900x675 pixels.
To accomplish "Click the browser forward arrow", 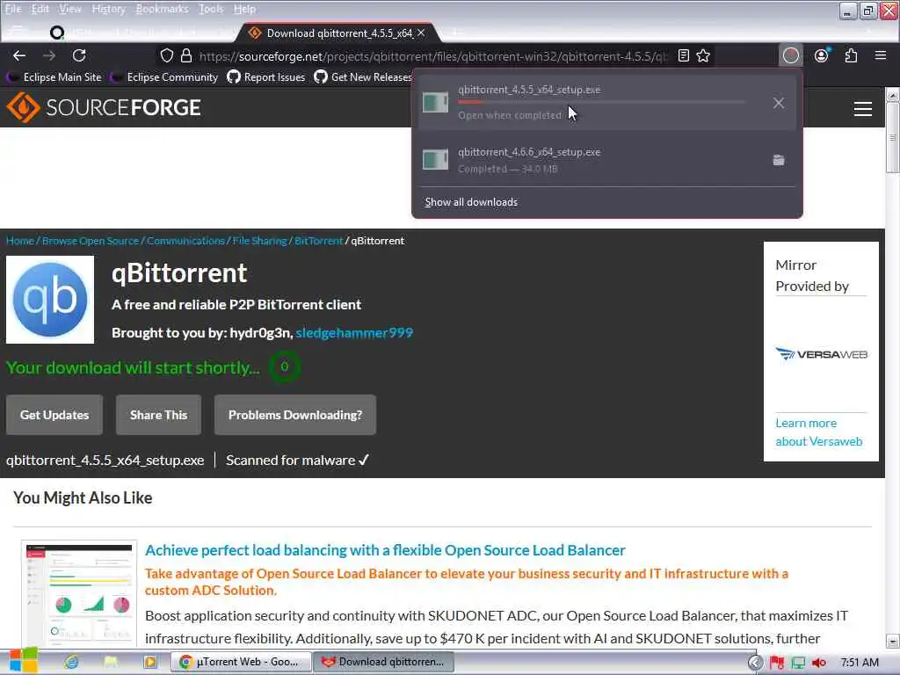I will [x=49, y=55].
